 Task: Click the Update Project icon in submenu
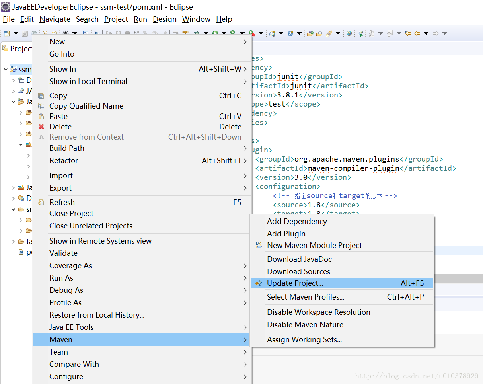pyautogui.click(x=259, y=283)
